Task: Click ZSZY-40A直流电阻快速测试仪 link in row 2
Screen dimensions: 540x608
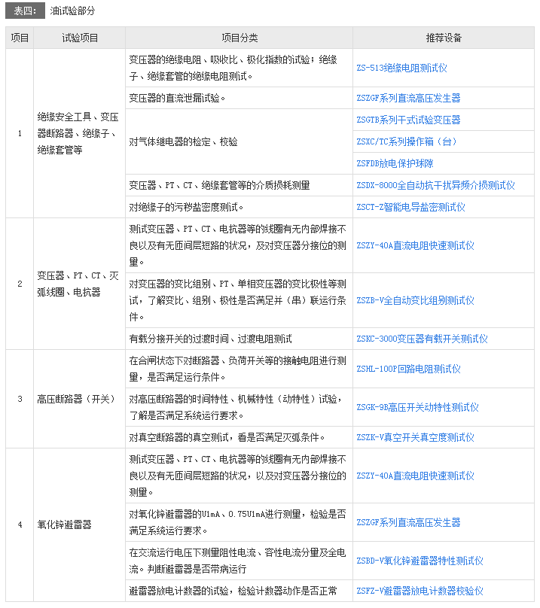Action: pos(415,245)
